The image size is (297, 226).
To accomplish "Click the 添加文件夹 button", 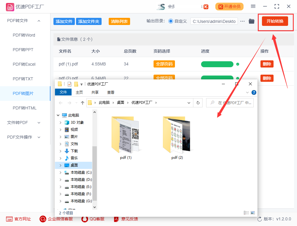I will [x=89, y=21].
